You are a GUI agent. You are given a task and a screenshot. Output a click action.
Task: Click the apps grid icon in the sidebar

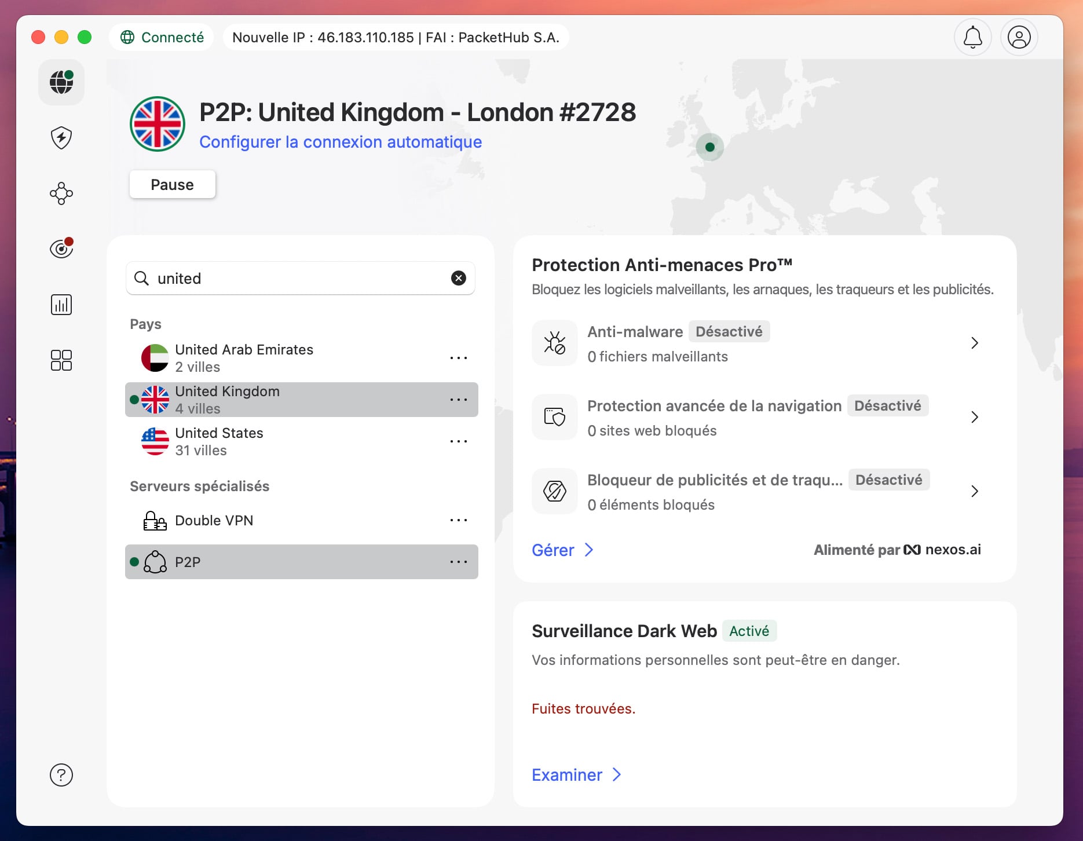click(61, 360)
